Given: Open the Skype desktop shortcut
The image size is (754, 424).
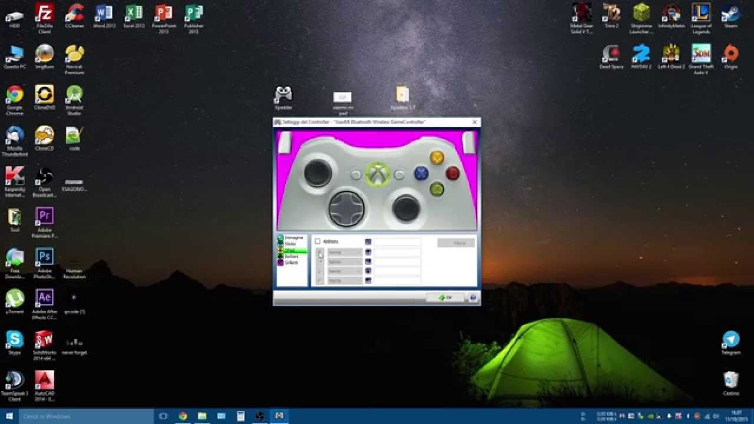Looking at the screenshot, I should point(15,343).
